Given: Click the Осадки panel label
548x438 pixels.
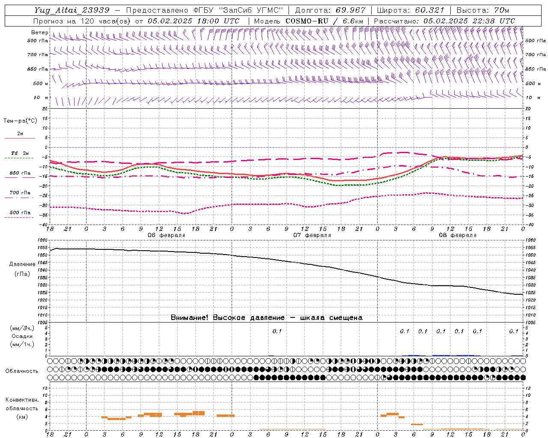Looking at the screenshot, I should (22, 337).
